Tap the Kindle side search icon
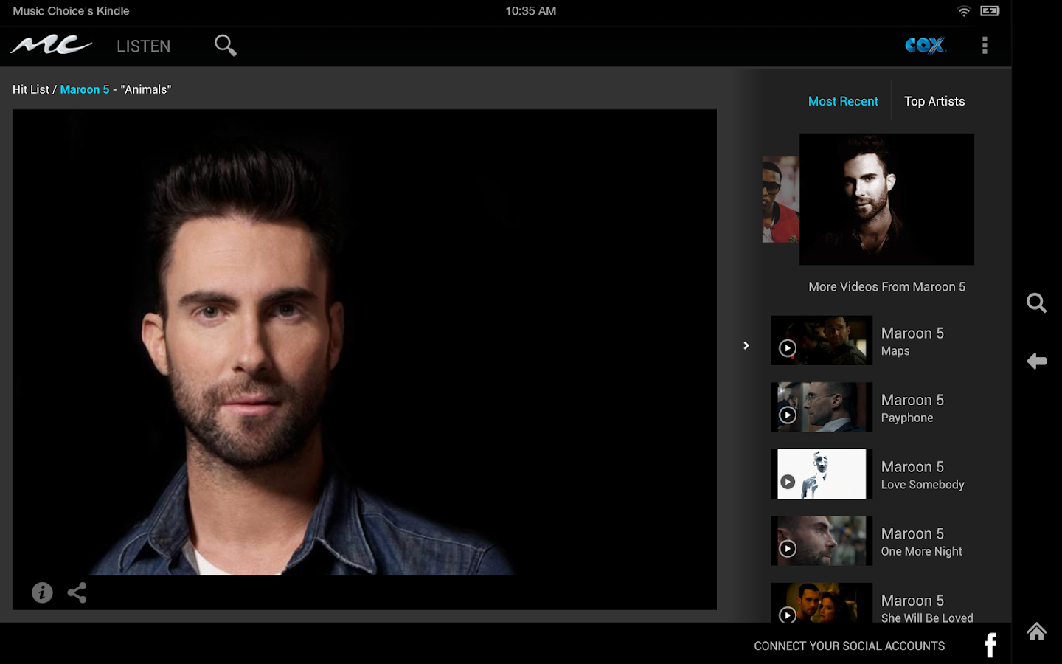 [x=1037, y=302]
